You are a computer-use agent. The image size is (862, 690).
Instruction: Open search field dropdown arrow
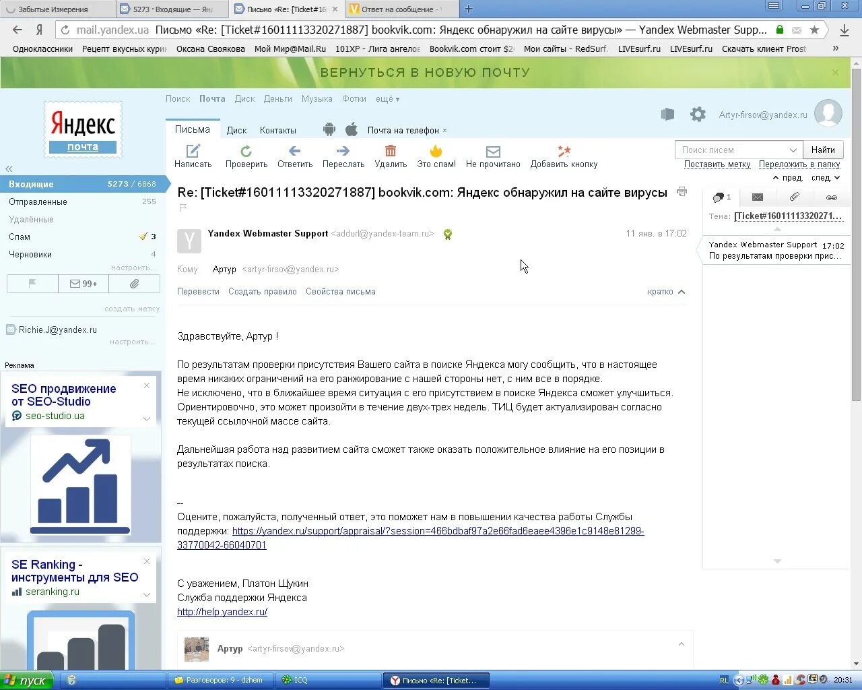(793, 150)
